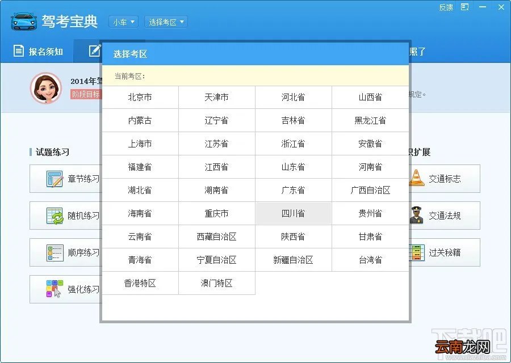
Task: Open the 选择考区 region dropdown
Action: tap(166, 22)
